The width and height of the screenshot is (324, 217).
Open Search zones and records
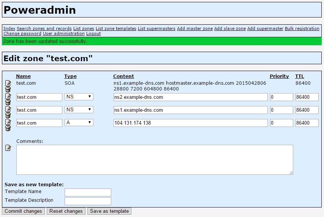tap(44, 29)
